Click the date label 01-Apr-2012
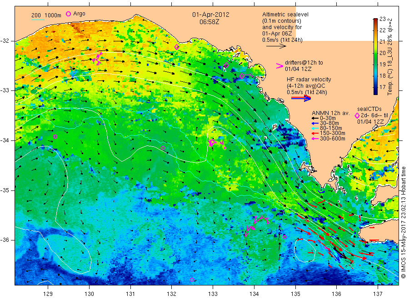 coord(211,15)
